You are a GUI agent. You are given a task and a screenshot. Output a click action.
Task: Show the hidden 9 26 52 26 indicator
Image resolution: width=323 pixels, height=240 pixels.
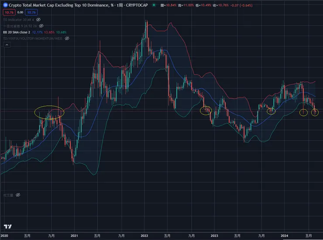tap(41, 26)
